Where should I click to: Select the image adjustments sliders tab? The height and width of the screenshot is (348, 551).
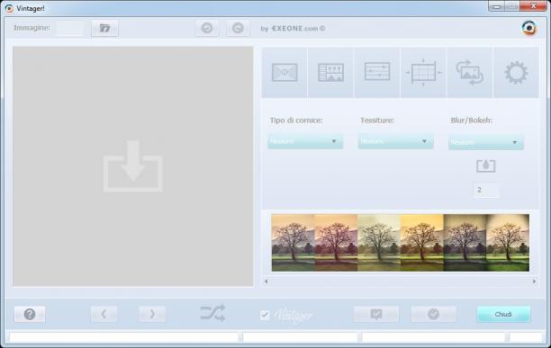tap(330, 73)
